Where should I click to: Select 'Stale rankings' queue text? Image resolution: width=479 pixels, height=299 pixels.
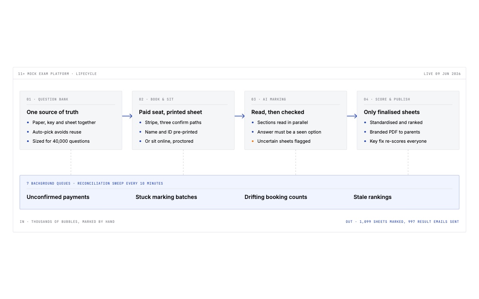(372, 197)
